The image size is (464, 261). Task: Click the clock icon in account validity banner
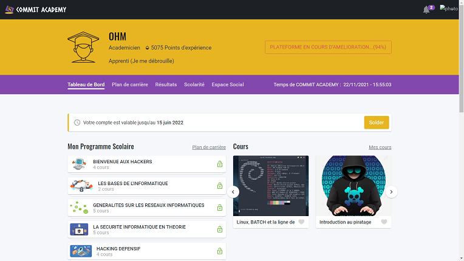pos(77,123)
